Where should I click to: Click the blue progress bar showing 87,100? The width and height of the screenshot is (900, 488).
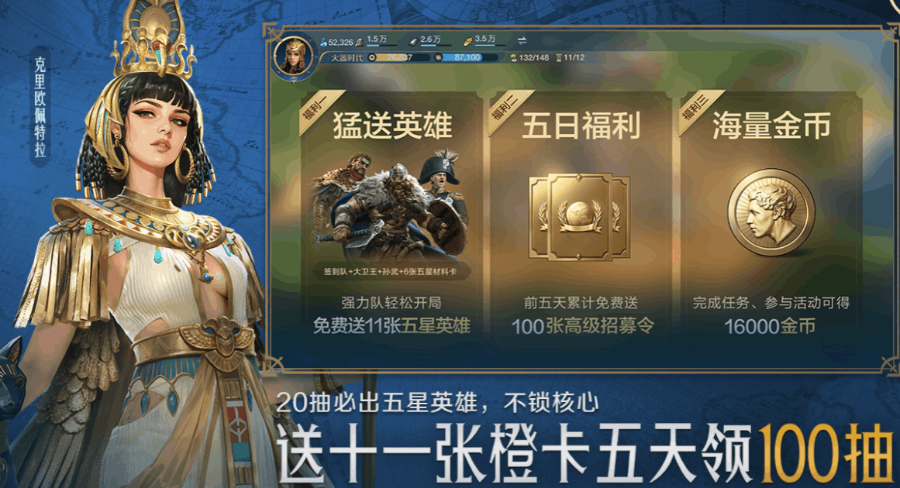(x=465, y=58)
